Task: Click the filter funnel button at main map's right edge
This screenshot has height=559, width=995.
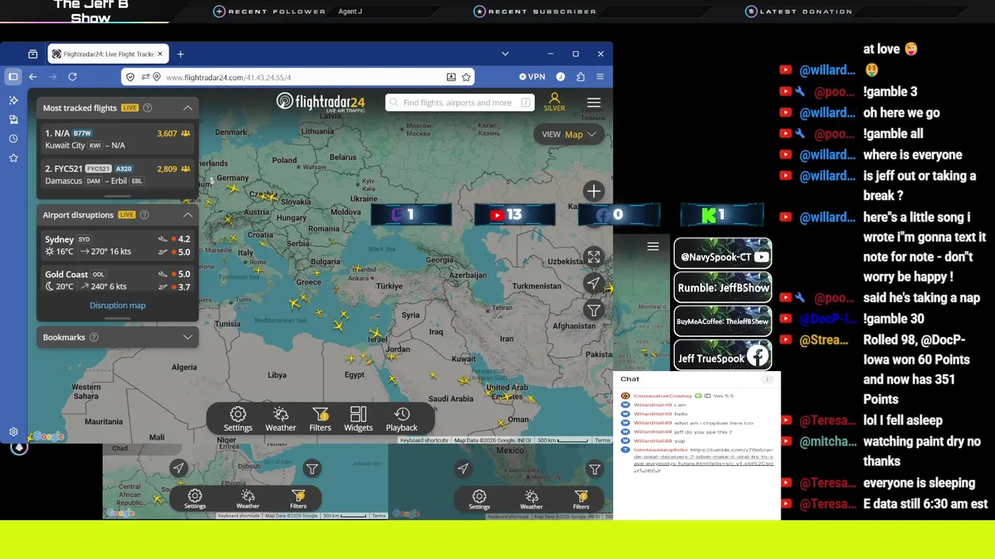Action: [x=594, y=311]
